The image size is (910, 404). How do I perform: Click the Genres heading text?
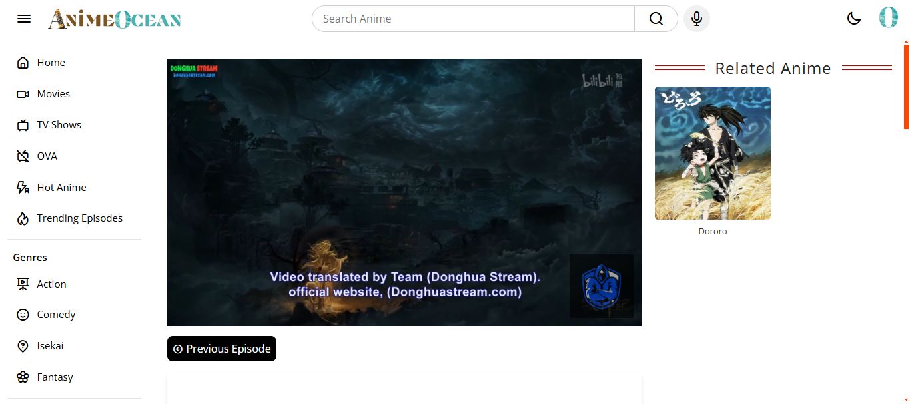click(30, 258)
